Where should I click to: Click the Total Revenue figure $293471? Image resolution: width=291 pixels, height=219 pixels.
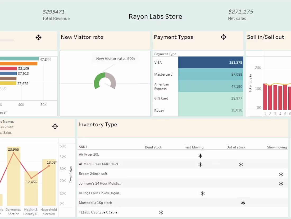click(x=54, y=12)
